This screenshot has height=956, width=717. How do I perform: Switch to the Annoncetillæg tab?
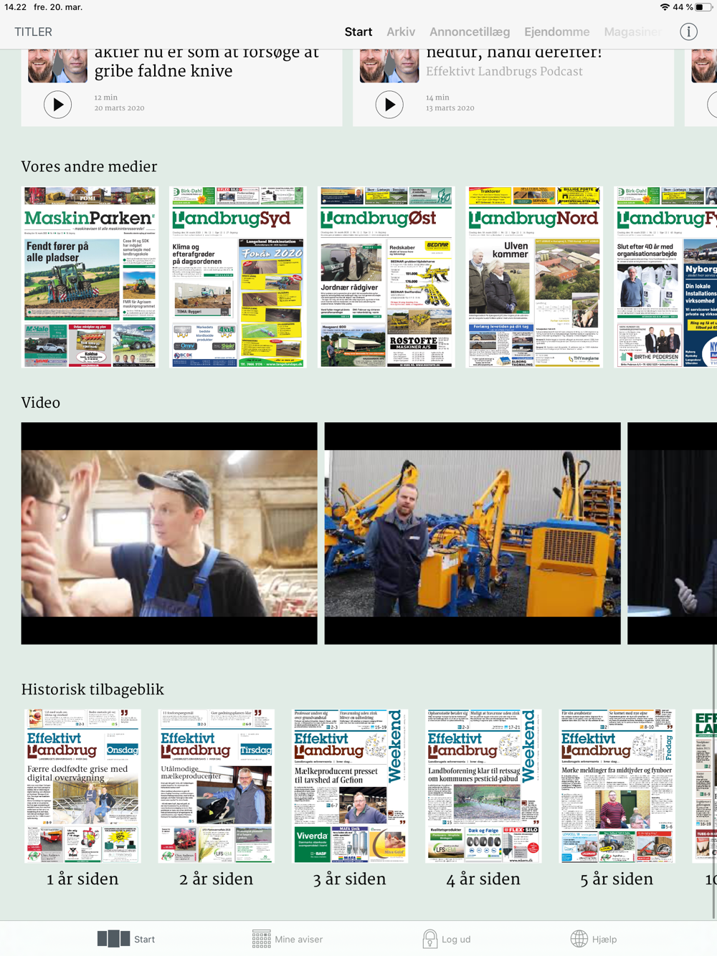(470, 32)
